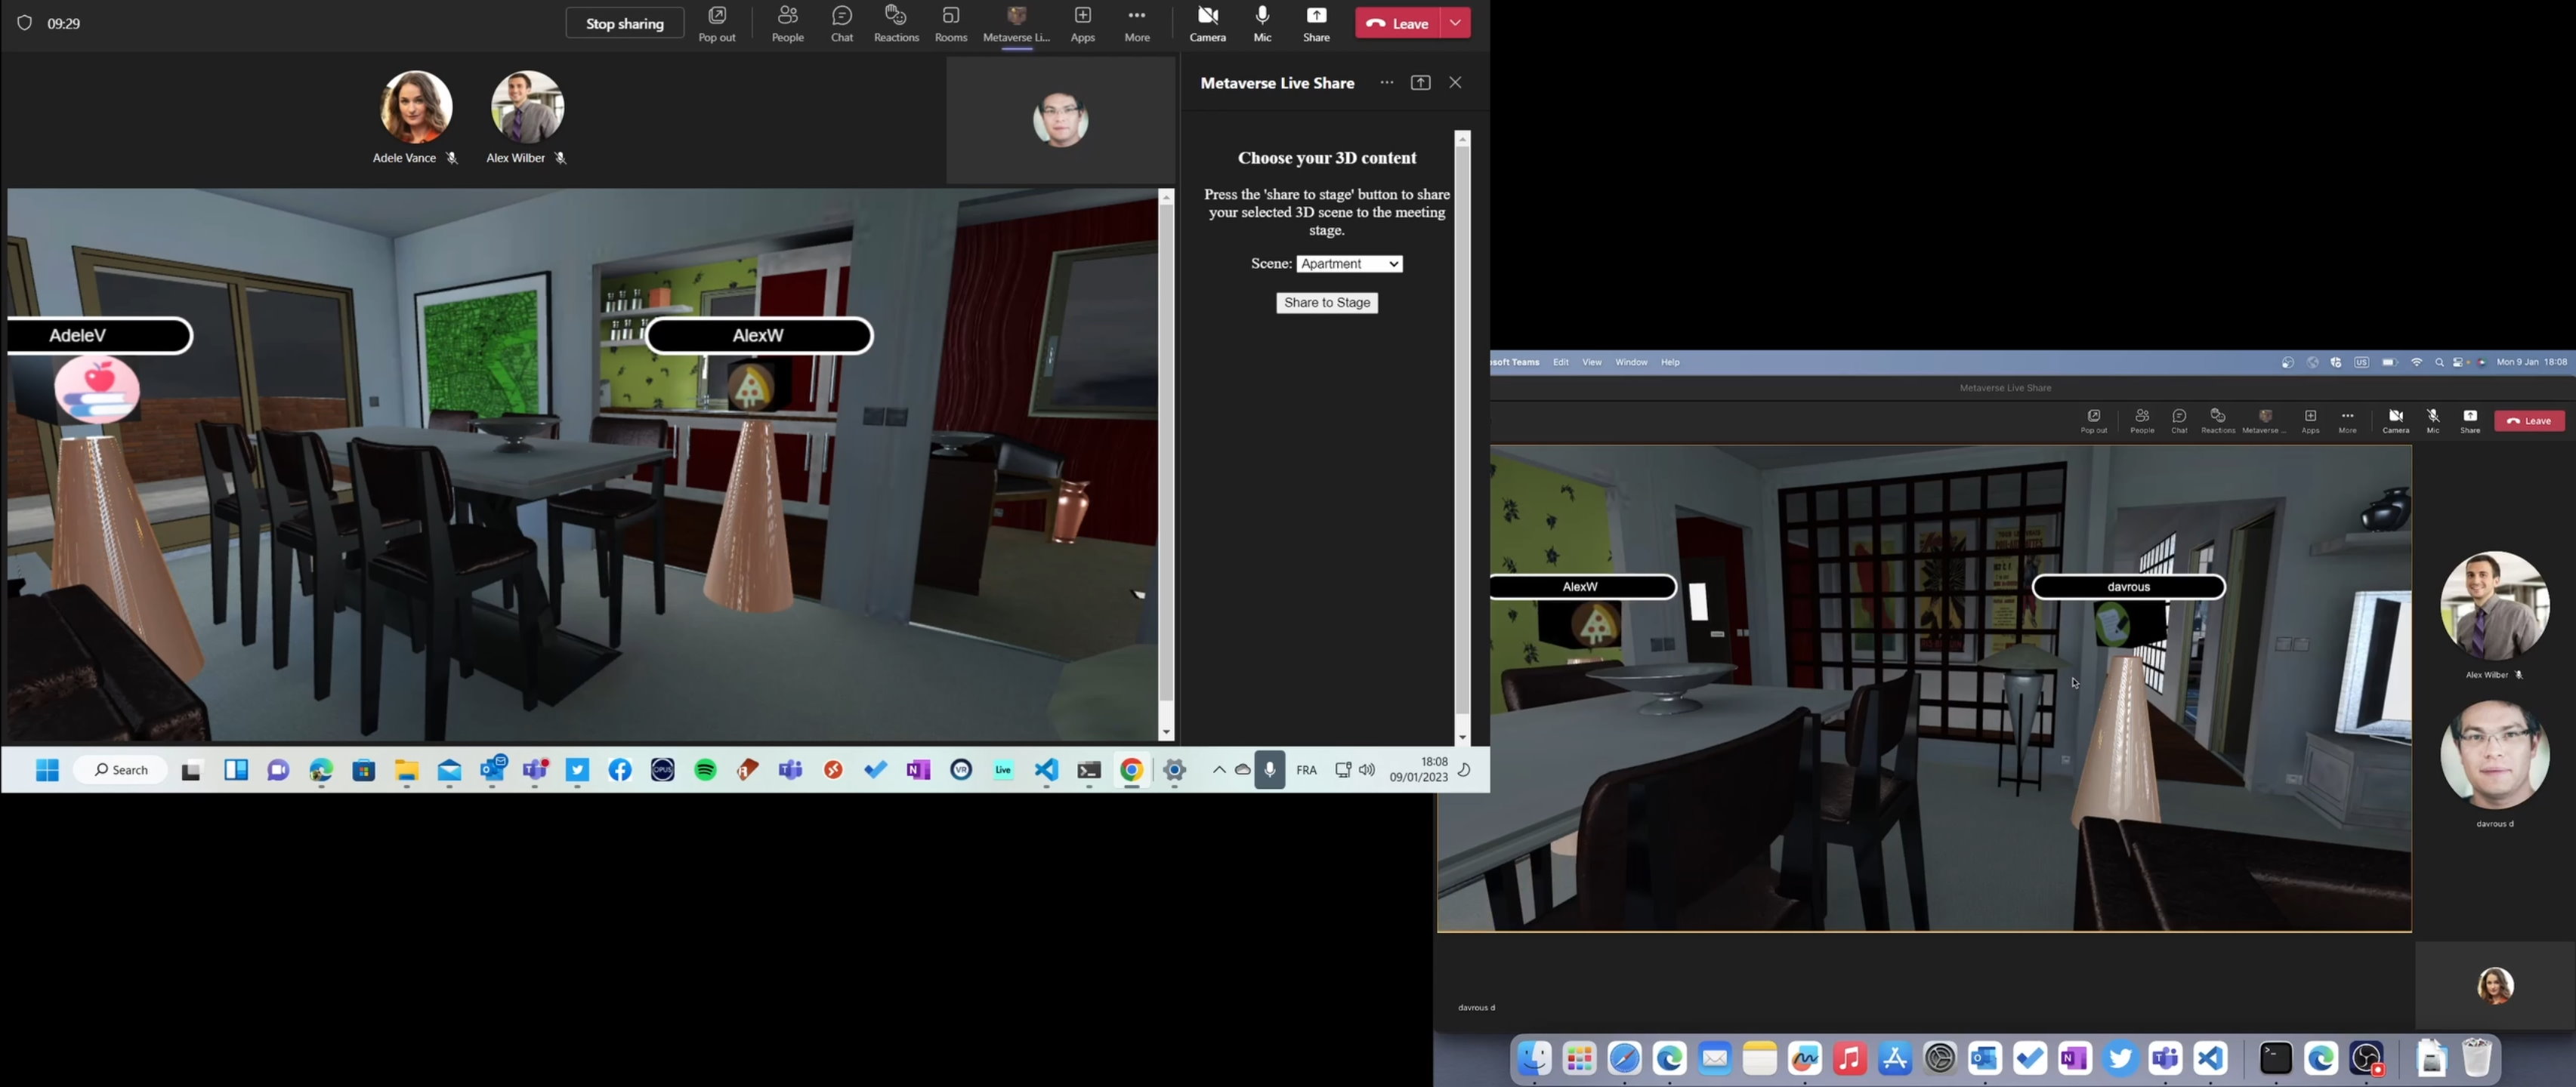Open the Chat panel in Teams
Screen dimensions: 2576x1087
(x=841, y=22)
